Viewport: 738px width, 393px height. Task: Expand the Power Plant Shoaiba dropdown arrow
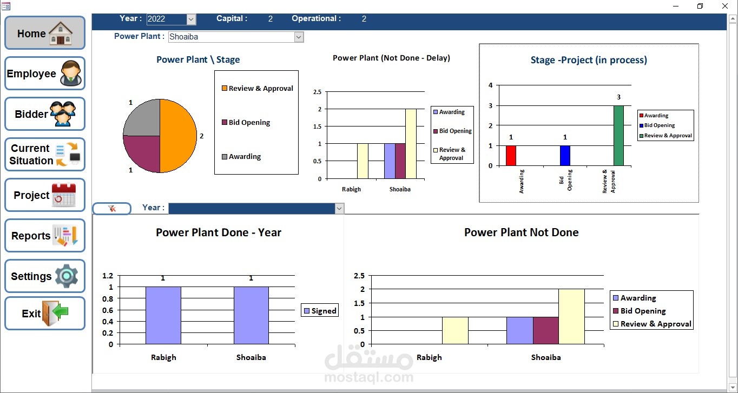299,37
